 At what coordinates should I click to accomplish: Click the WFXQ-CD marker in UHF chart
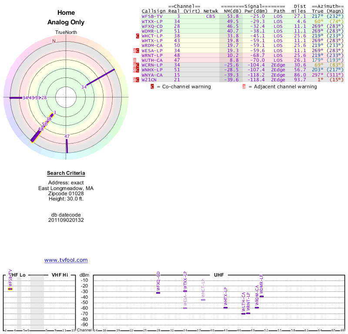point(158,293)
